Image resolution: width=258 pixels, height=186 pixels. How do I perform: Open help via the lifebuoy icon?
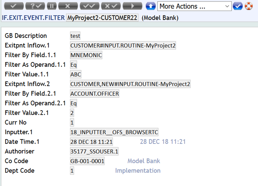(248, 6)
